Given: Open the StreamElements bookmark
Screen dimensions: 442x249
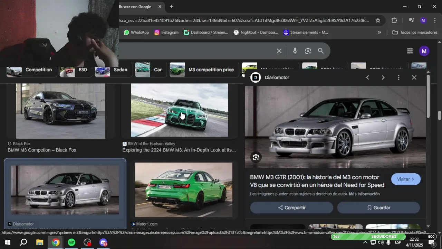Looking at the screenshot, I should coord(306,32).
